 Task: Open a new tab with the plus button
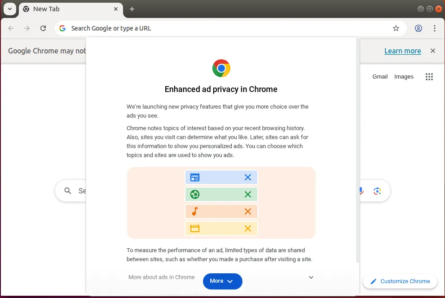[132, 9]
